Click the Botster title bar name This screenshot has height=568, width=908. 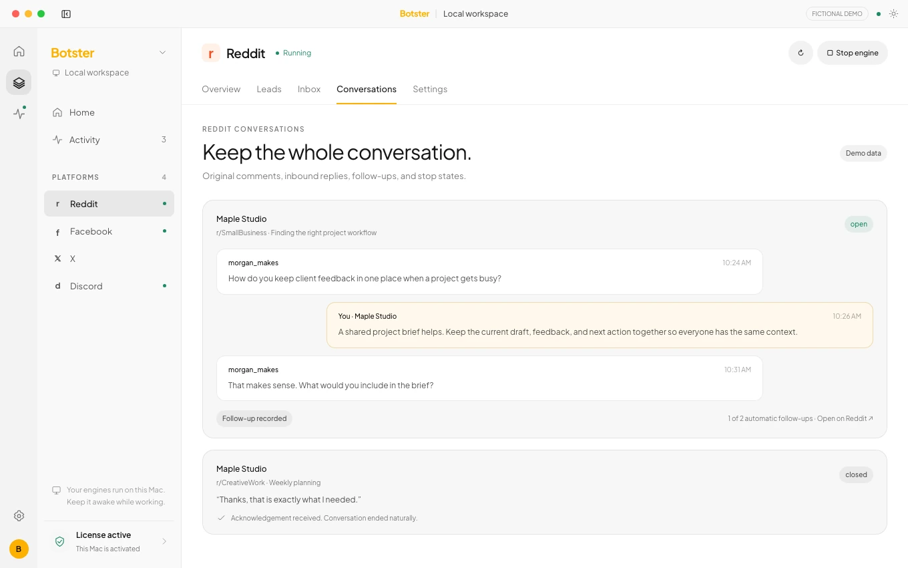click(x=415, y=14)
